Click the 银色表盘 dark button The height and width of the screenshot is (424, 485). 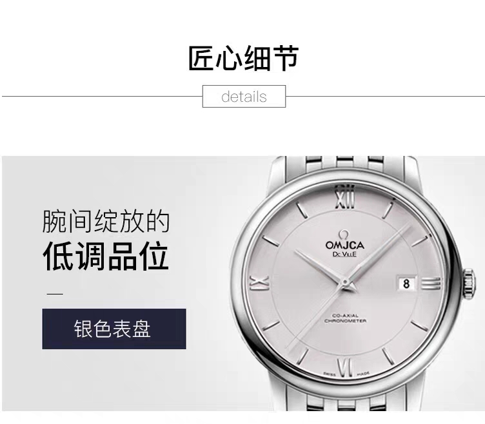tap(114, 329)
